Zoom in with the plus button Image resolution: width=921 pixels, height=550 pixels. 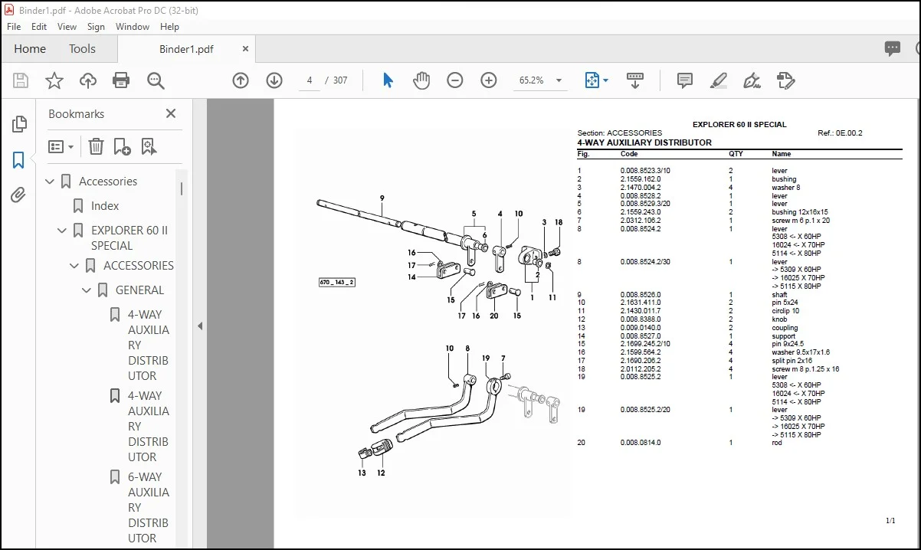tap(489, 80)
